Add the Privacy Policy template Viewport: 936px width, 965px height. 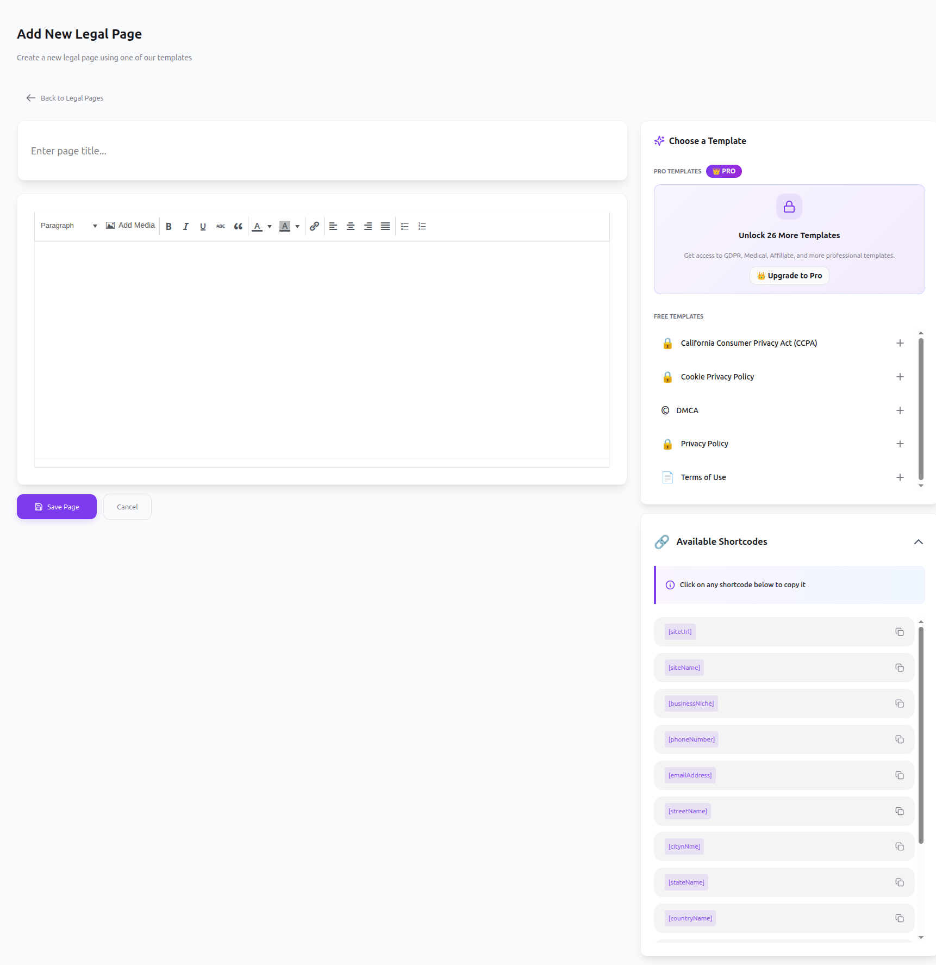pos(900,444)
